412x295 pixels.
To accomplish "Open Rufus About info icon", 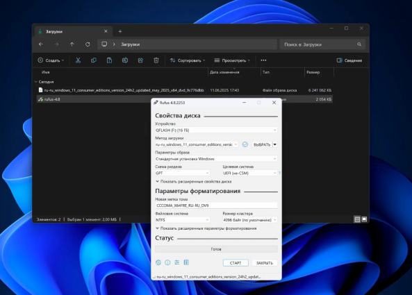I will (167, 262).
